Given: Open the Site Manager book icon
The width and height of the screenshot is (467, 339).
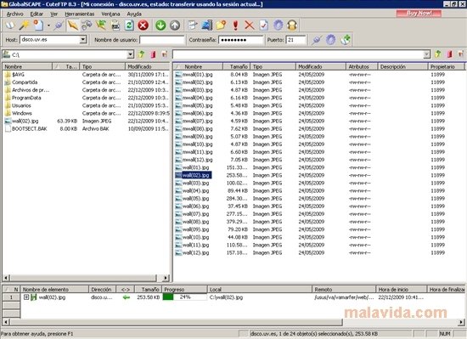Looking at the screenshot, I should coord(10,25).
